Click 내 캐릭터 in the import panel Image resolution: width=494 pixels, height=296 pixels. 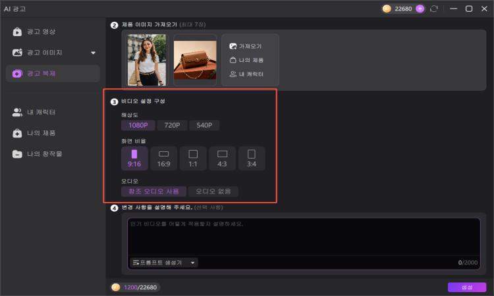[247, 74]
